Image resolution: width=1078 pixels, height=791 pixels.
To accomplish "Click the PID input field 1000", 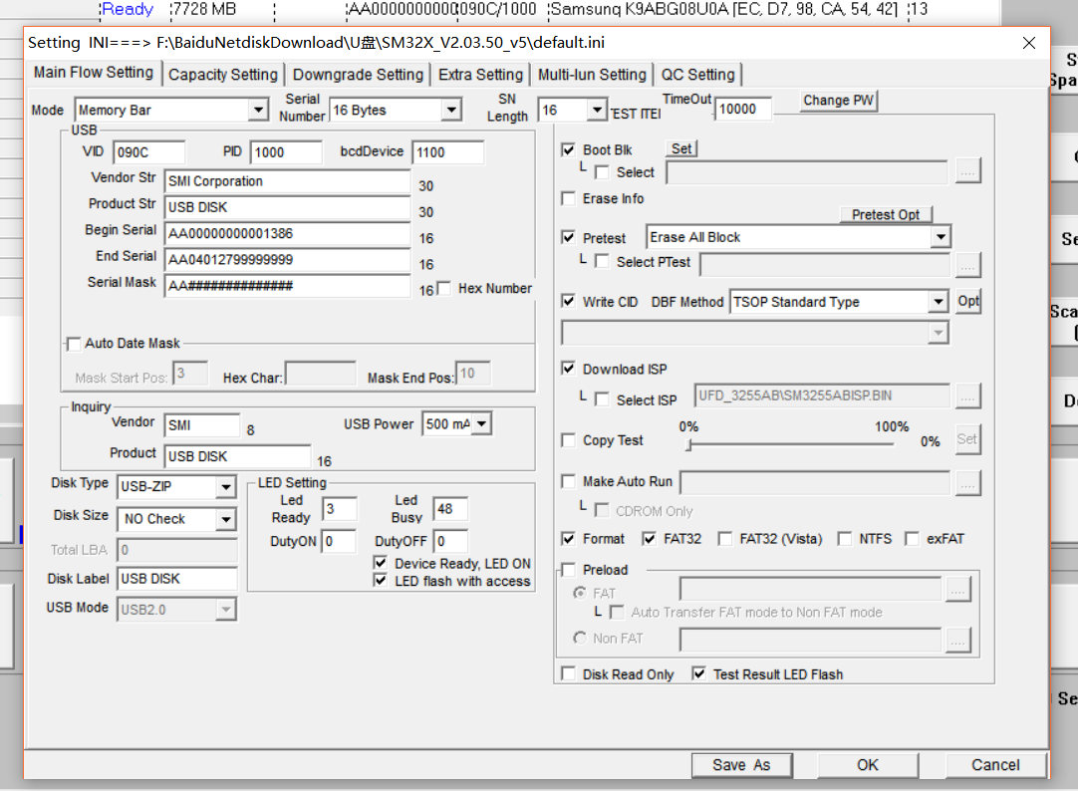I will pos(286,152).
